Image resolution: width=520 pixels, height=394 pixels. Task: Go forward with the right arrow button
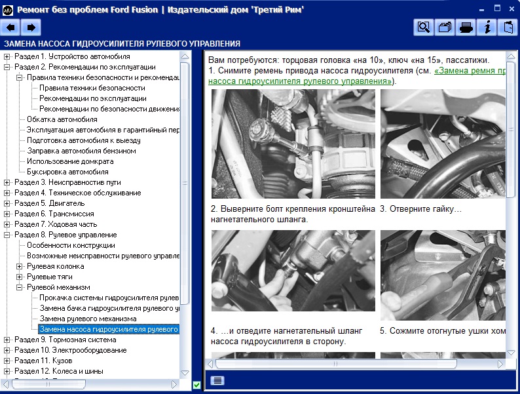tap(31, 28)
